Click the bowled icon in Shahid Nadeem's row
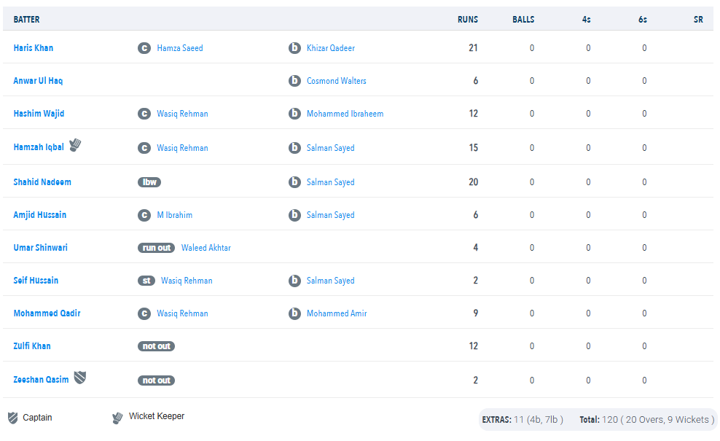 [294, 182]
